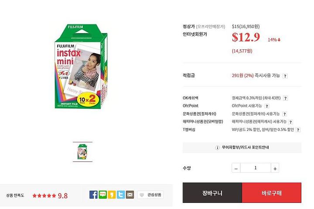The height and width of the screenshot is (209, 314).
Task: Share product by email envelope icon
Action: [130, 195]
